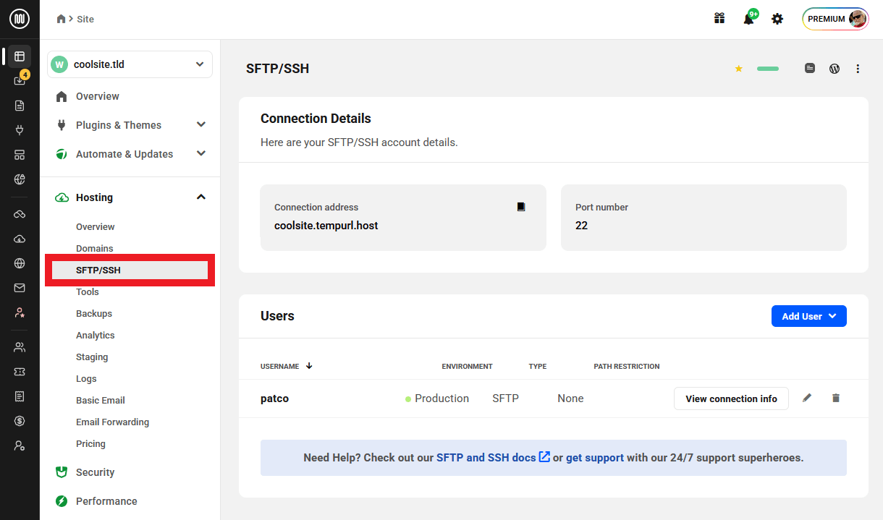This screenshot has height=520, width=883.
Task: Open the document report icon in the dark sidebar
Action: tap(20, 106)
